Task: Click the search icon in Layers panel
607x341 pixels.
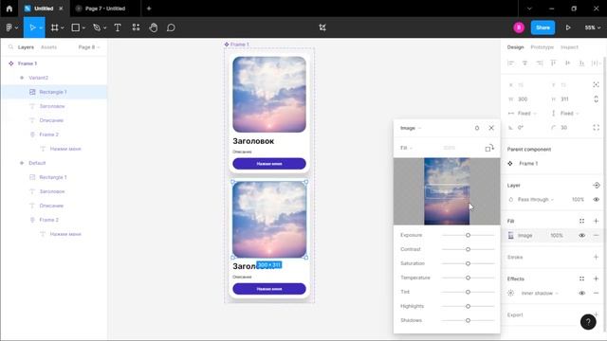Action: [10, 47]
